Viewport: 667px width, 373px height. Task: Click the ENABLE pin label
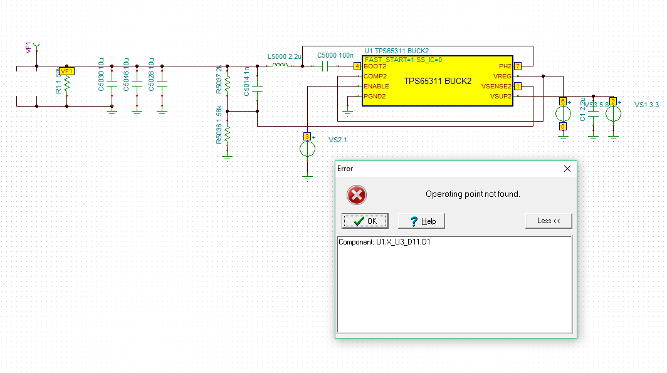point(377,86)
